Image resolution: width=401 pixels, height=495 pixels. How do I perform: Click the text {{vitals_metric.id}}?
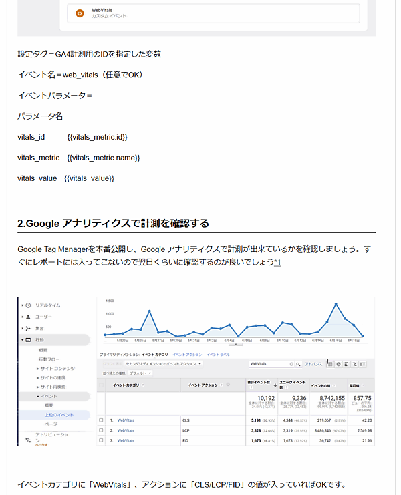98,137
